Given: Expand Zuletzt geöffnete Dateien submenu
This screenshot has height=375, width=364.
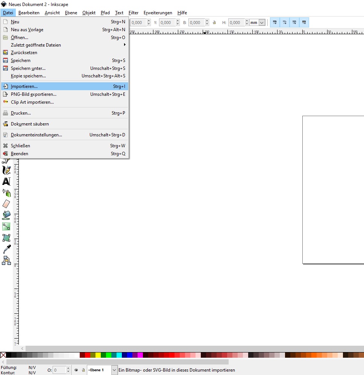Looking at the screenshot, I should (65, 45).
